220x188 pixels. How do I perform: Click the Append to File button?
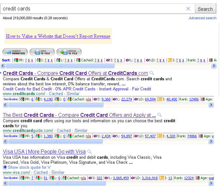pyautogui.click(x=69, y=52)
